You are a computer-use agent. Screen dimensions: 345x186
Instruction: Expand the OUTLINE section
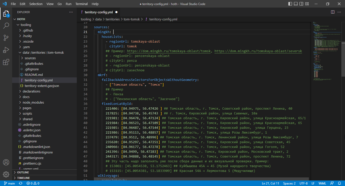tap(44, 172)
